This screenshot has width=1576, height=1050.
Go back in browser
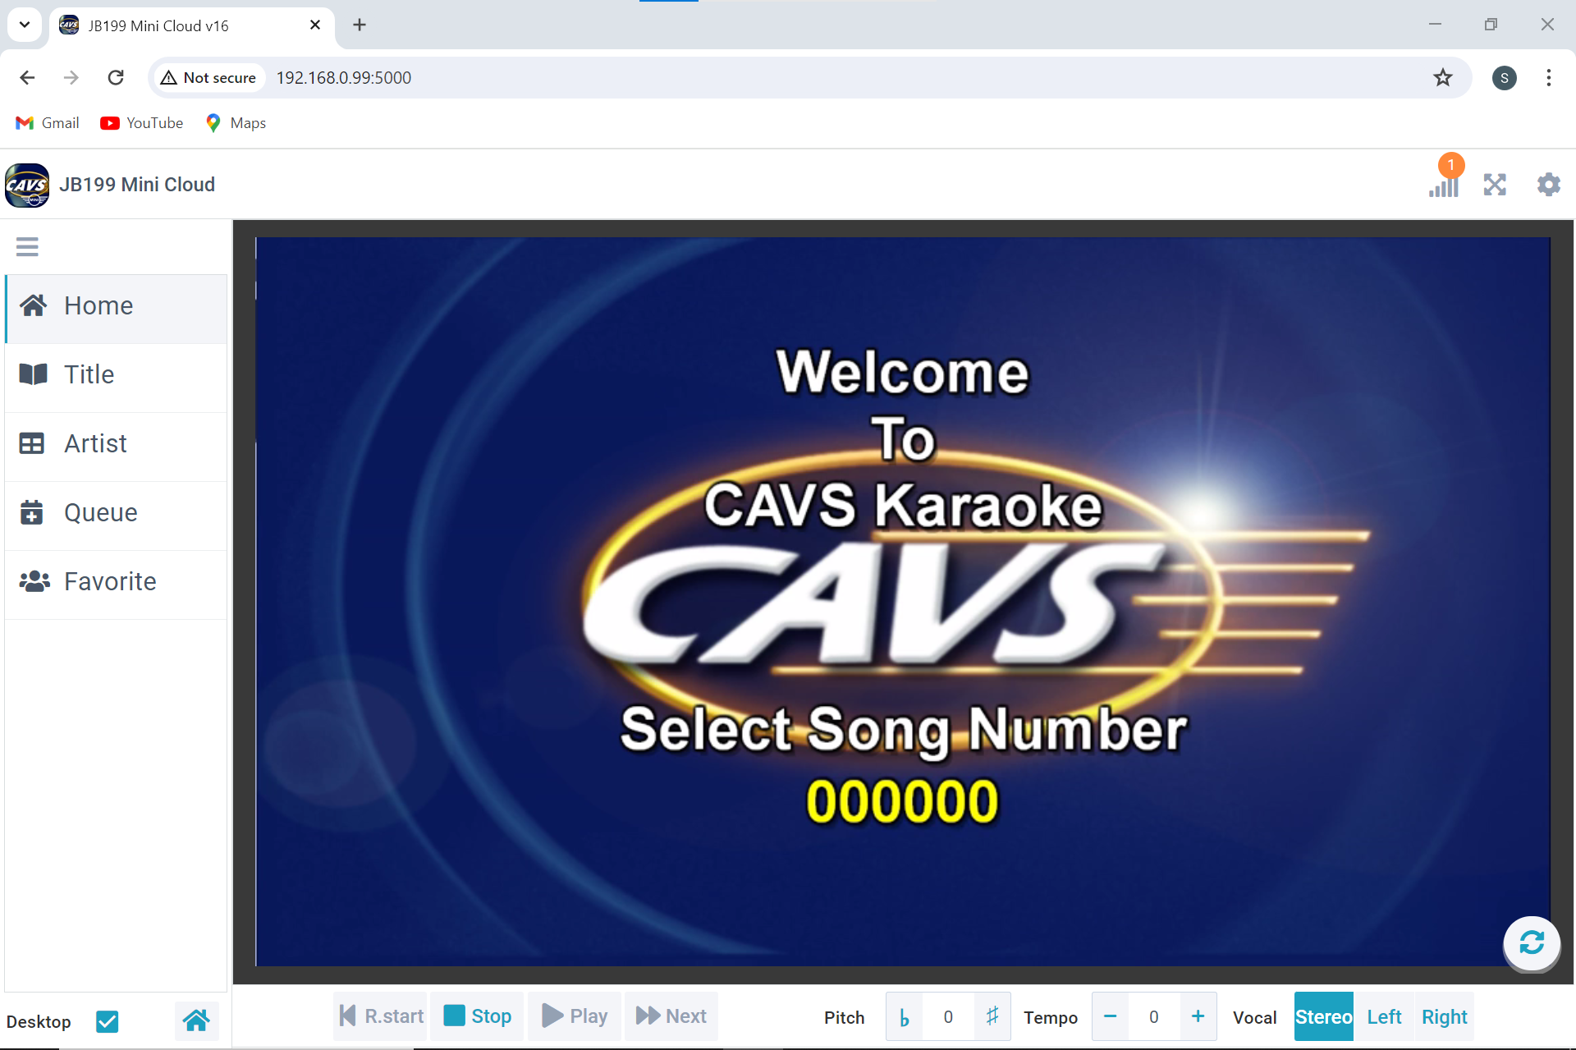click(27, 77)
